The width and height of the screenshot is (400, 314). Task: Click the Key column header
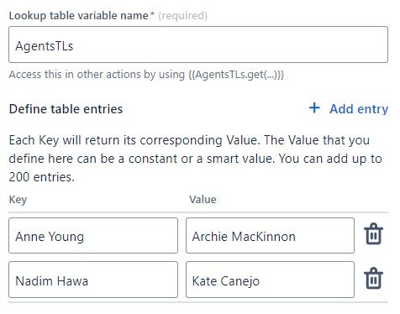tap(18, 200)
